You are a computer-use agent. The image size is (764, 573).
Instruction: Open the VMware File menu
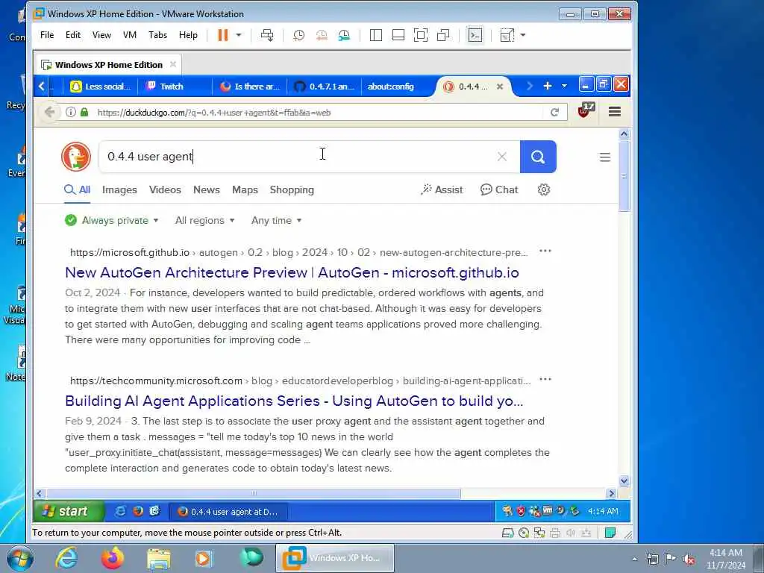tap(47, 35)
